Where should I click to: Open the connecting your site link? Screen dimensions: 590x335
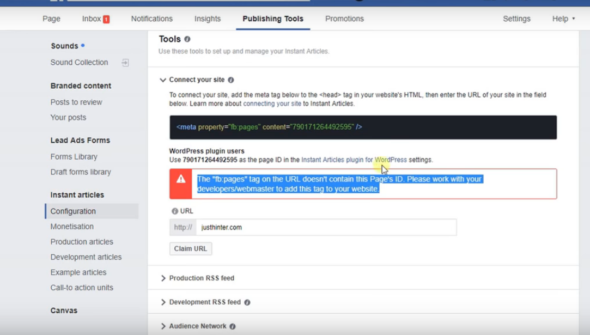272,103
